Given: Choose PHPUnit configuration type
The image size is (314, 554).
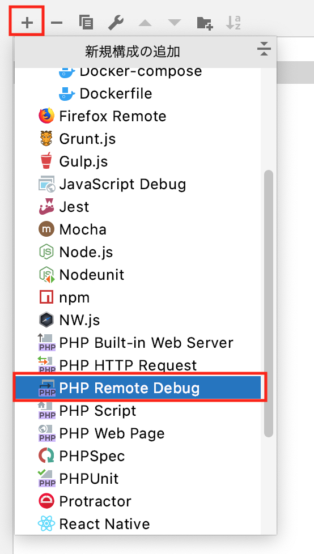Looking at the screenshot, I should pos(138,479).
